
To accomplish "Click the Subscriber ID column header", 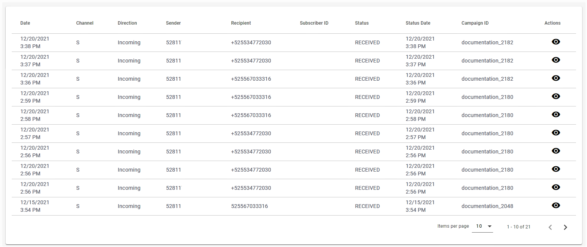I will pos(314,23).
